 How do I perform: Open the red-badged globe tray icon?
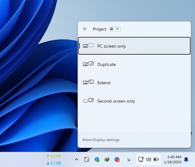coord(117,160)
